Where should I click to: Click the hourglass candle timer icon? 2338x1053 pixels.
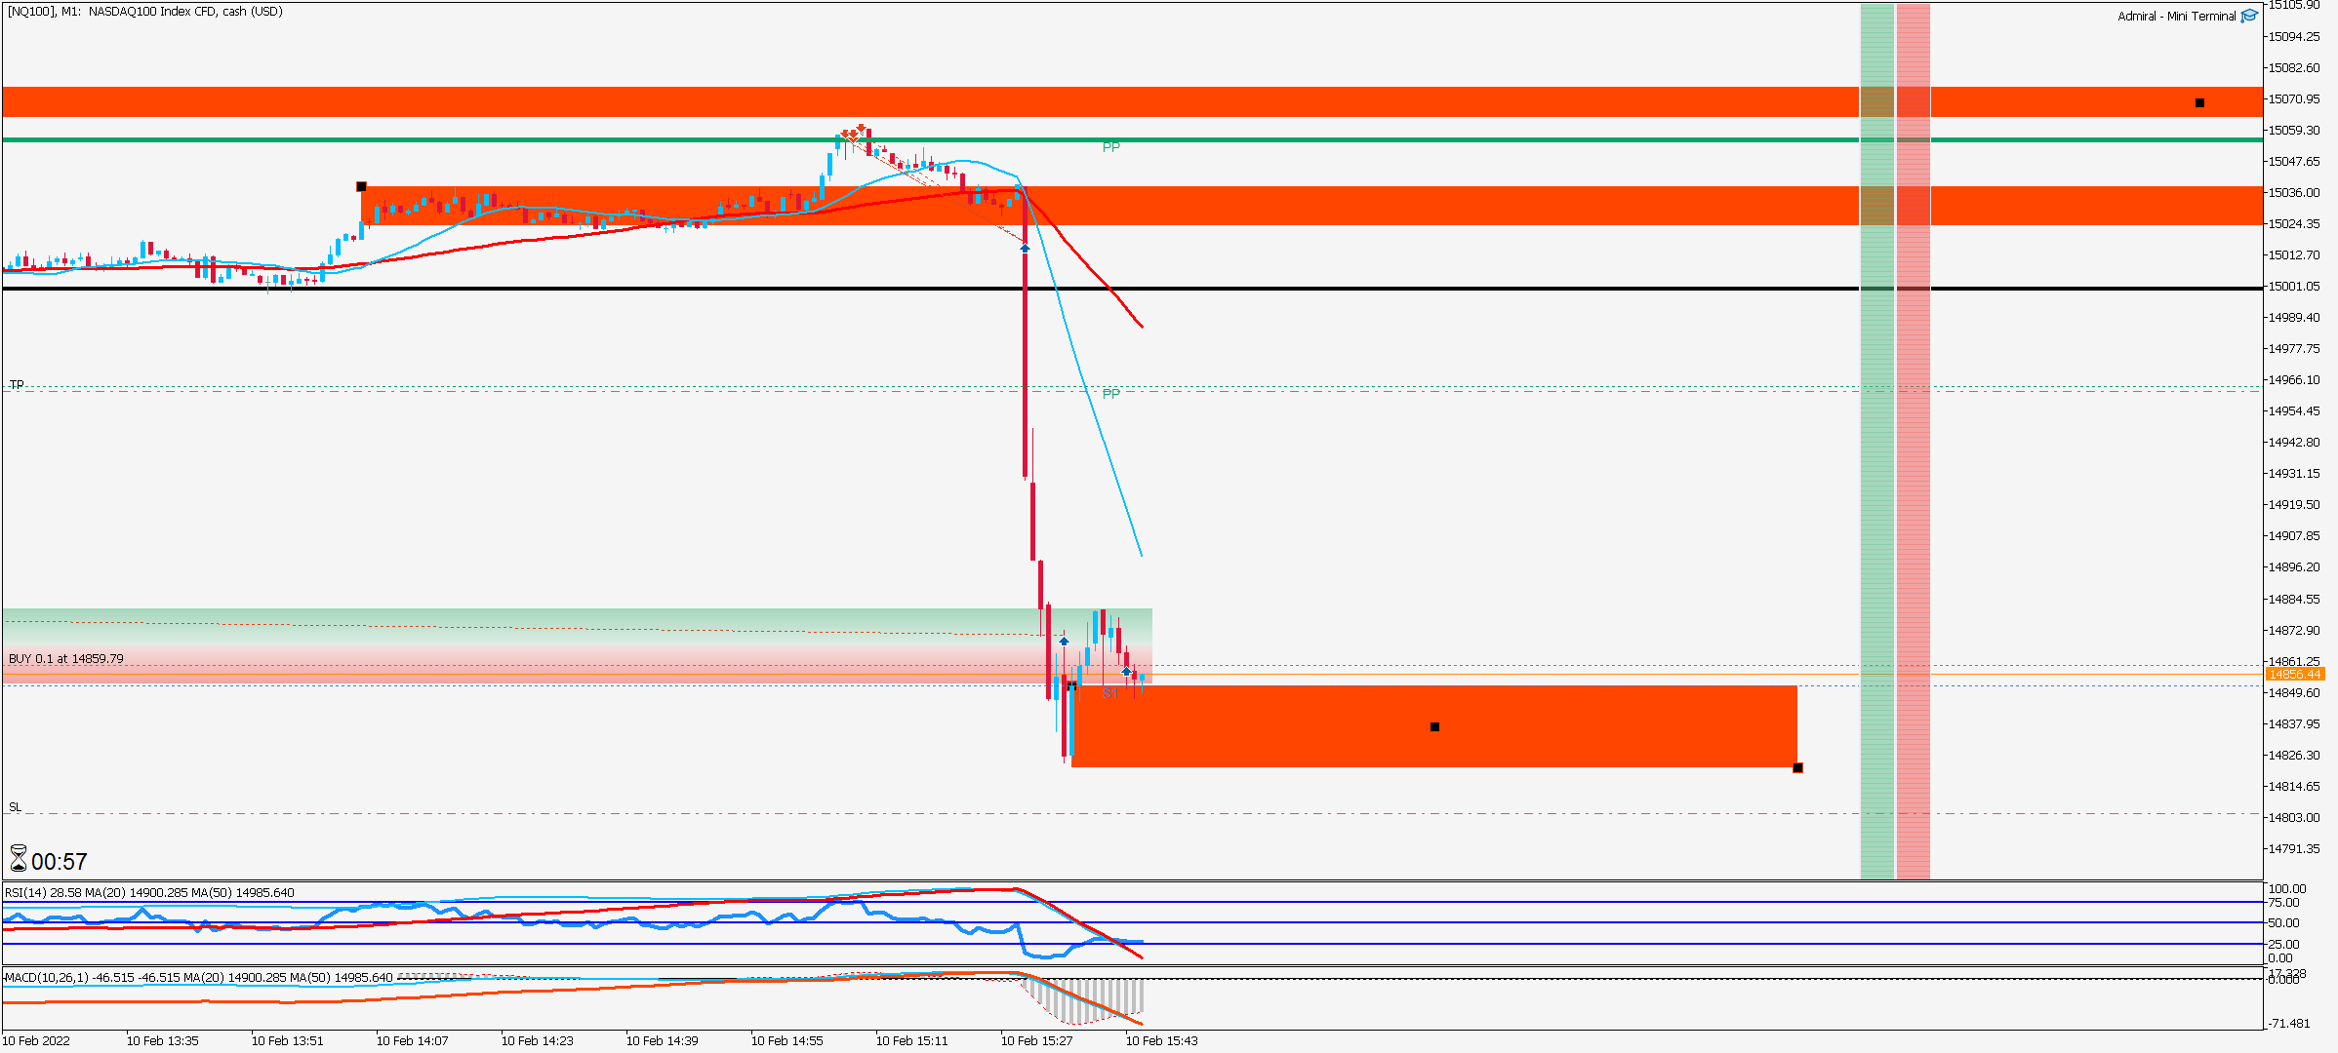click(19, 859)
